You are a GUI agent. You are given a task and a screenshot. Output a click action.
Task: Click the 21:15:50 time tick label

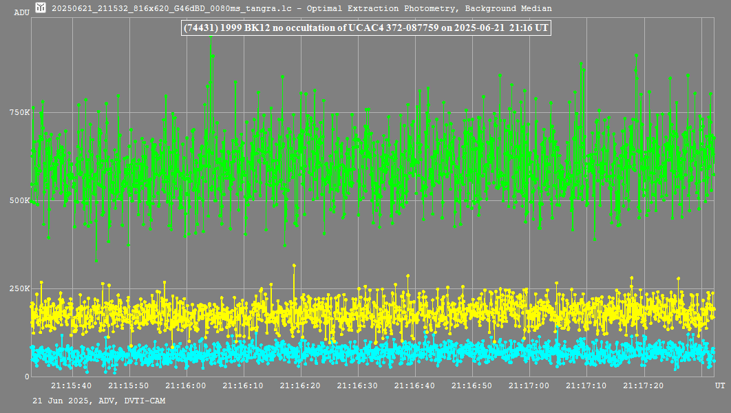pos(129,388)
